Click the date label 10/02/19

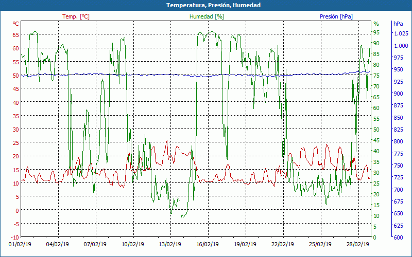click(x=133, y=244)
